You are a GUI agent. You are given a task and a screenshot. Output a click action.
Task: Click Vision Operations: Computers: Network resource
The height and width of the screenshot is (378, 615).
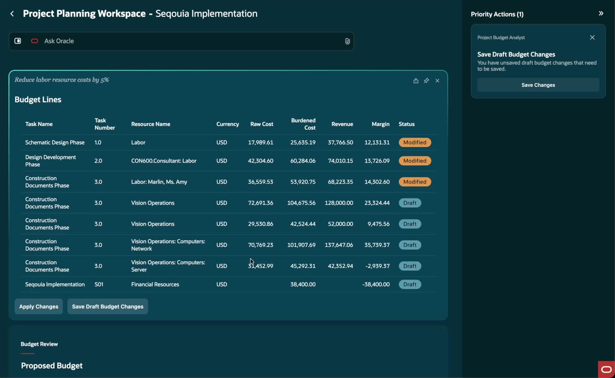click(x=168, y=245)
